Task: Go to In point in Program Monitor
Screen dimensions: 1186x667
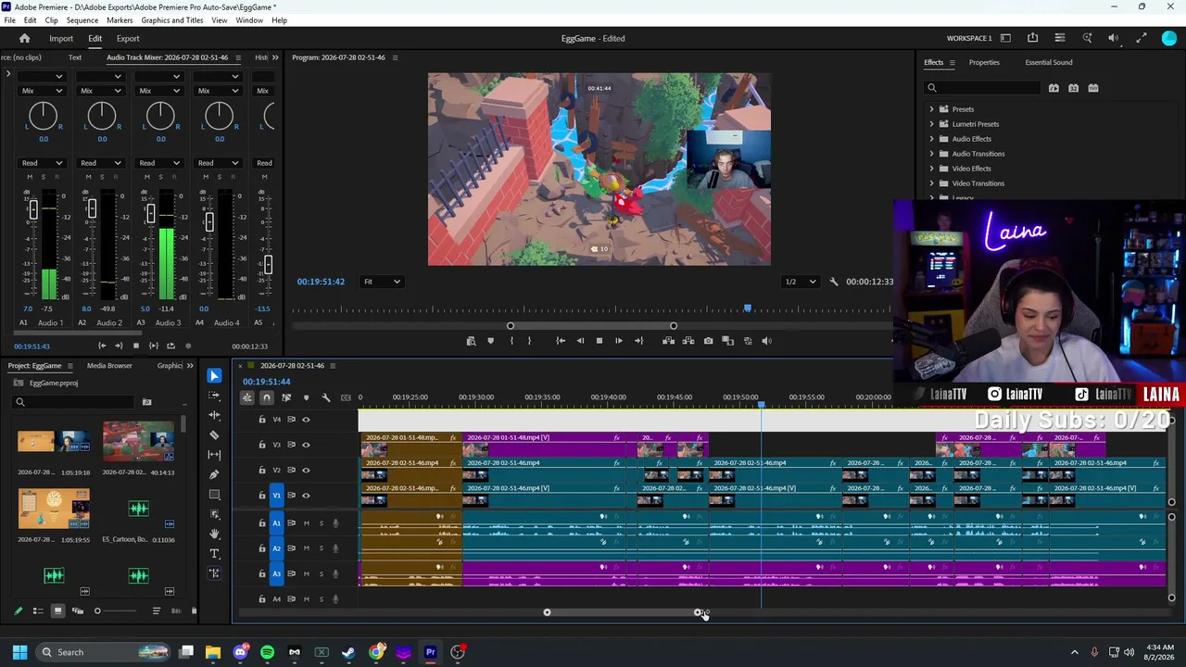Action: click(x=561, y=341)
